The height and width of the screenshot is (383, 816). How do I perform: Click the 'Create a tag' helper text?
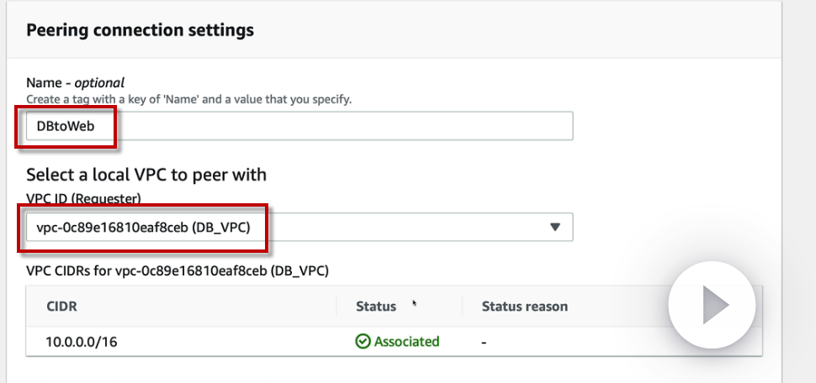tap(188, 99)
